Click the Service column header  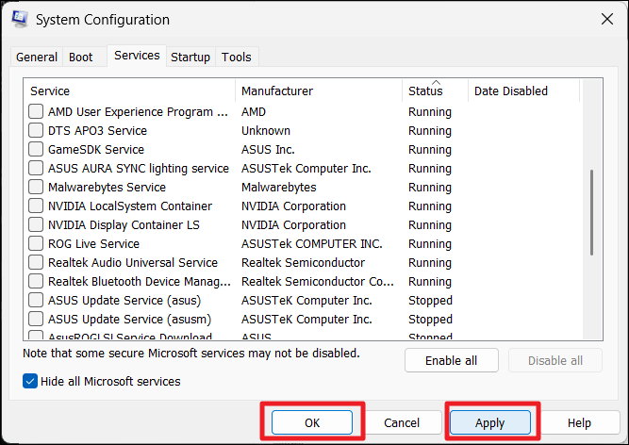[x=50, y=91]
